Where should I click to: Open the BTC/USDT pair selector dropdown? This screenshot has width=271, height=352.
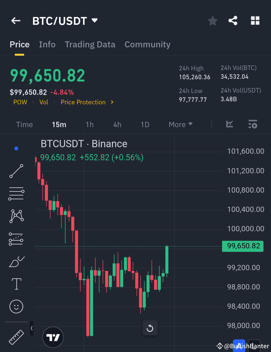95,21
